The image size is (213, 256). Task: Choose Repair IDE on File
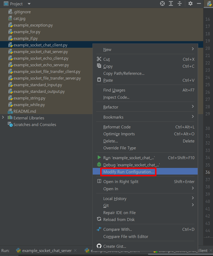[145, 213]
